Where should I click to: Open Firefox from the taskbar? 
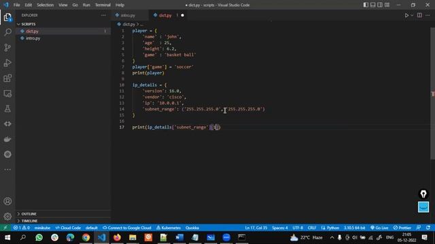pos(117,238)
